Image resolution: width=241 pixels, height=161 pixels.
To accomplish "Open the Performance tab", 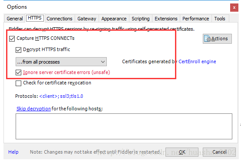I will point(196,19).
